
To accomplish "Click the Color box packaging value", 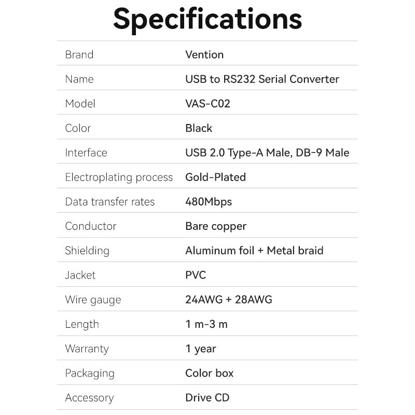I will click(209, 373).
